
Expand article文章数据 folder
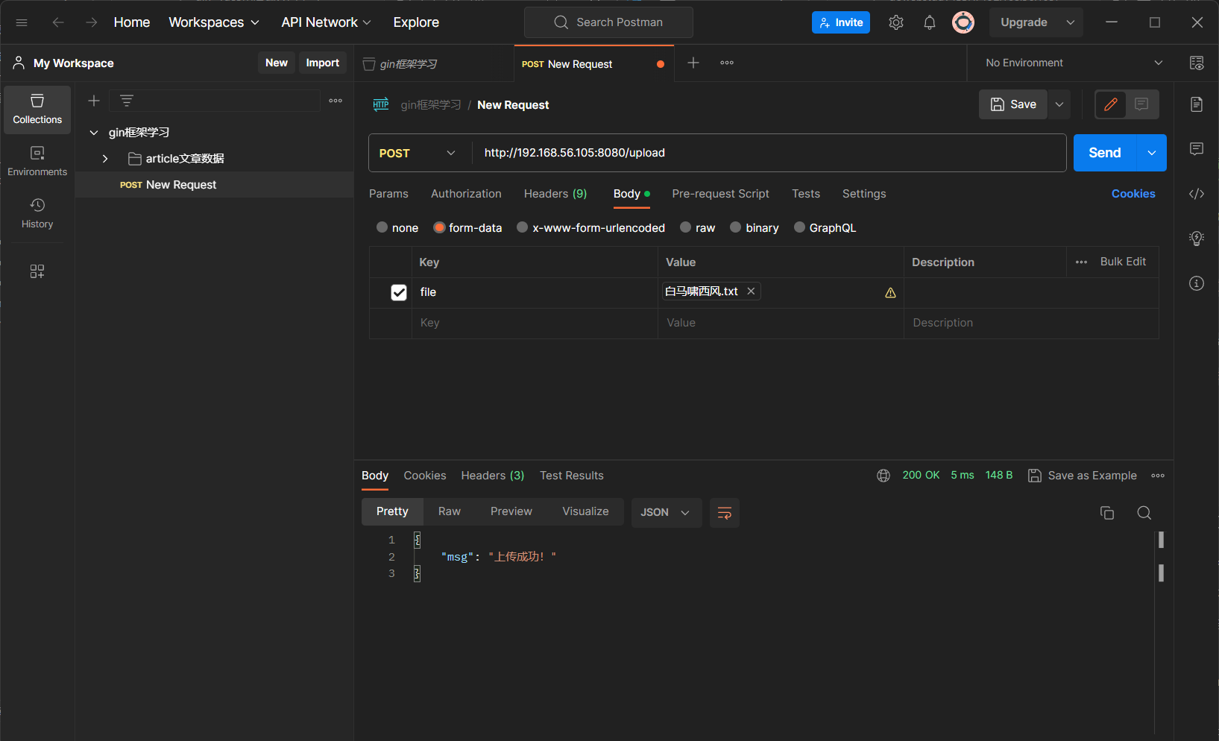105,159
